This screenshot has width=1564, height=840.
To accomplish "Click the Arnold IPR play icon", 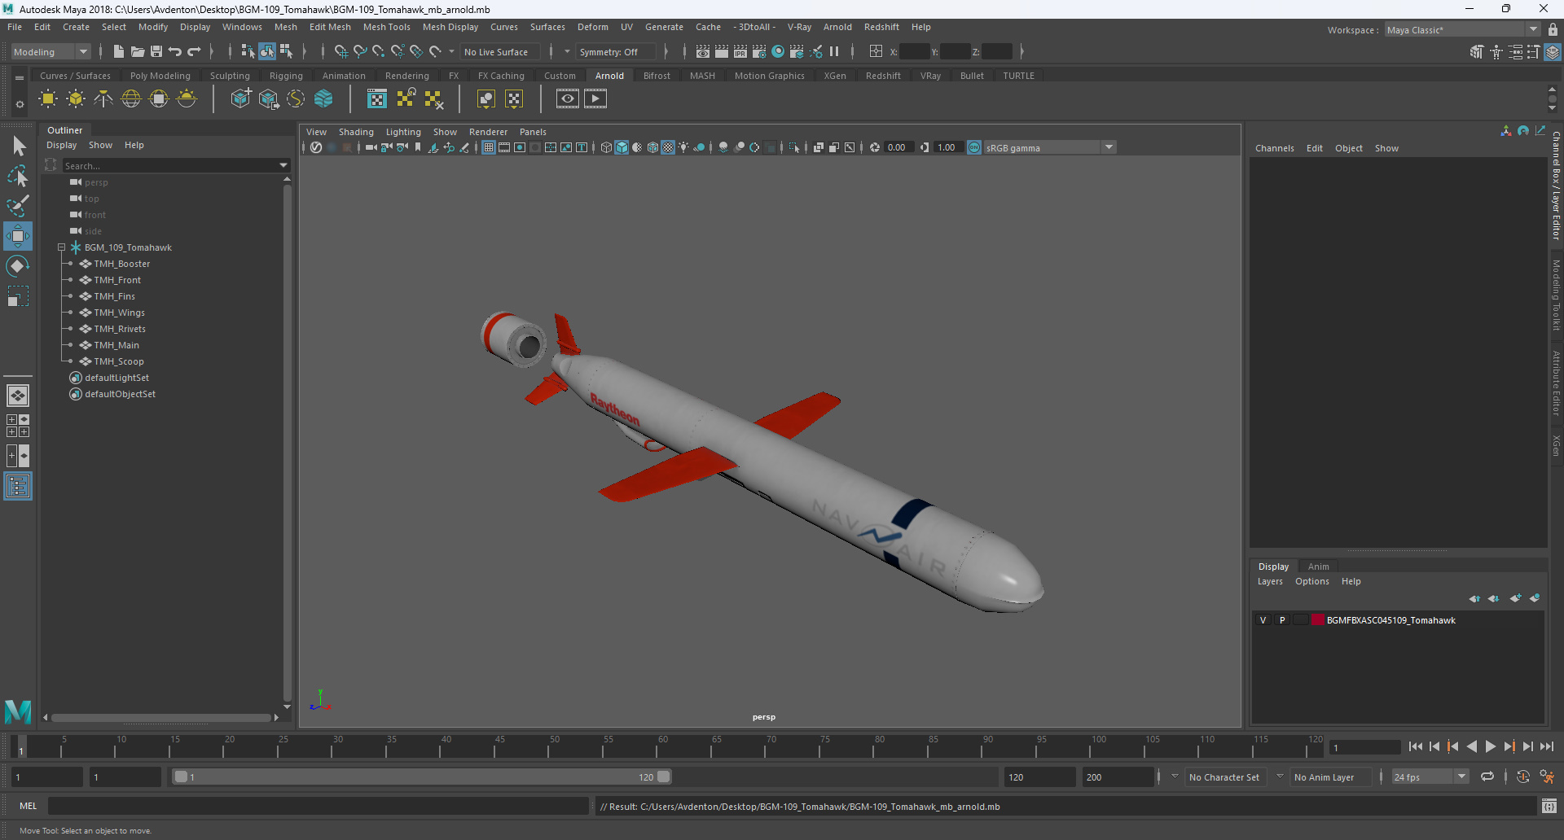I will click(x=595, y=99).
